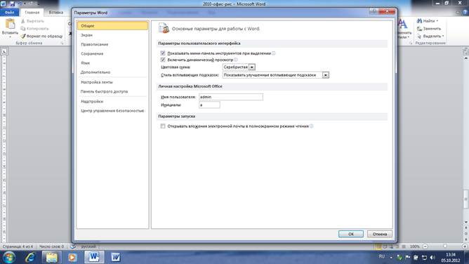This screenshot has width=469, height=264.
Task: Toggle mini toolbar on selection checkbox
Action: pyautogui.click(x=163, y=53)
